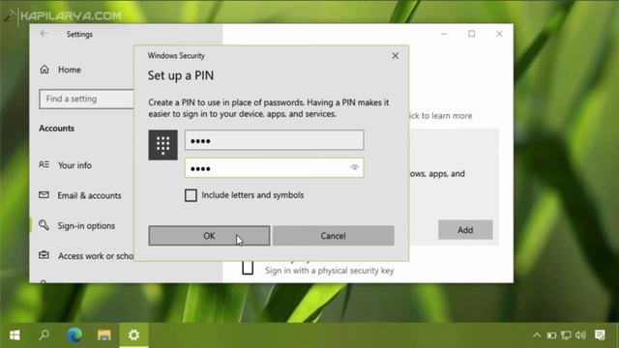Open taskbar search magnifier
The width and height of the screenshot is (619, 348).
pyautogui.click(x=44, y=335)
